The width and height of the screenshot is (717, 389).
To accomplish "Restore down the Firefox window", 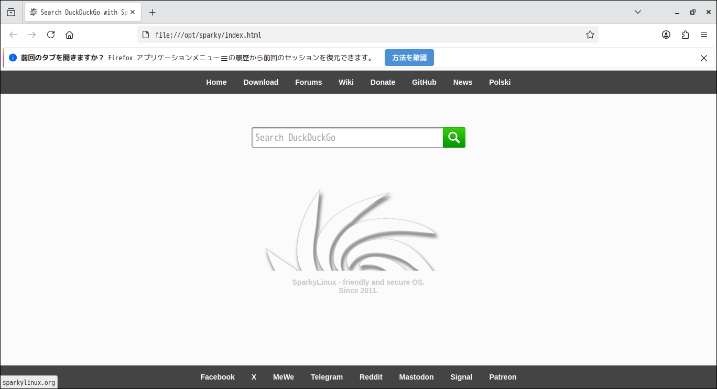I will coord(693,12).
